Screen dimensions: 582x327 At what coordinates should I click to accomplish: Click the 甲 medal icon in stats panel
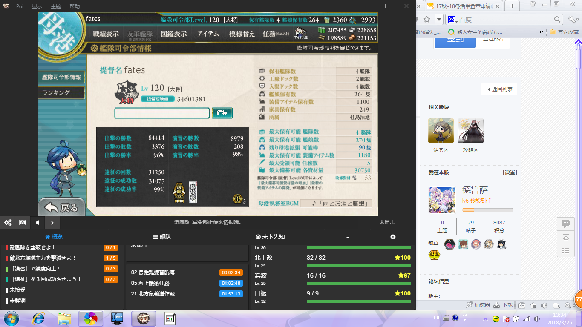click(238, 199)
